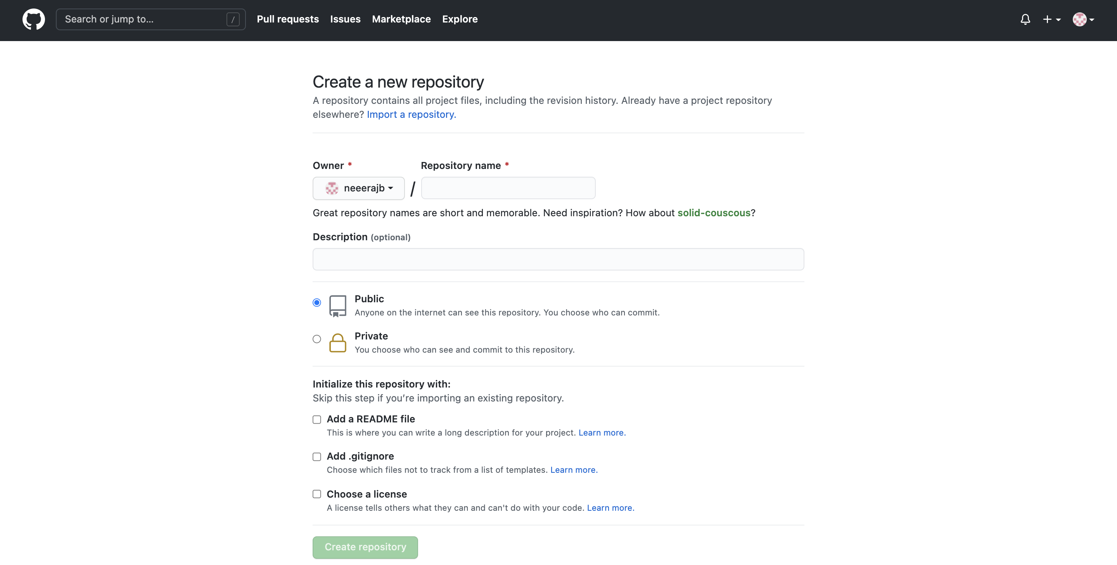
Task: Open Marketplace in the top navigation
Action: tap(401, 19)
